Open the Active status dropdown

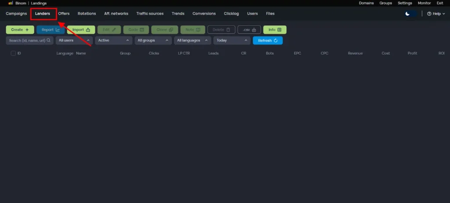click(x=114, y=40)
